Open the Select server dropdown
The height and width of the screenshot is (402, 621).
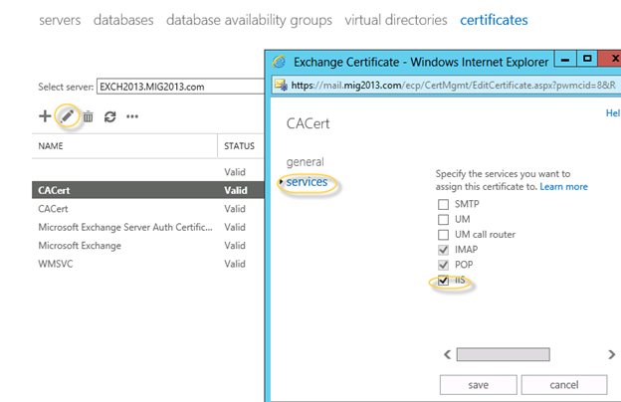pyautogui.click(x=180, y=87)
